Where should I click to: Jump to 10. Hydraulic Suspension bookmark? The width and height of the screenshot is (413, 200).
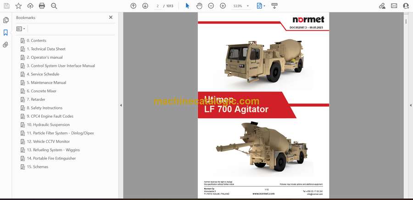click(48, 125)
